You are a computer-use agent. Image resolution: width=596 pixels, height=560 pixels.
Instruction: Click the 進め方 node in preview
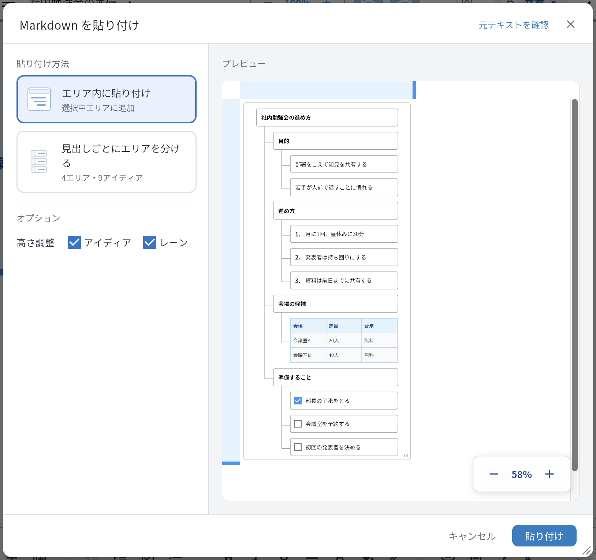(x=335, y=211)
